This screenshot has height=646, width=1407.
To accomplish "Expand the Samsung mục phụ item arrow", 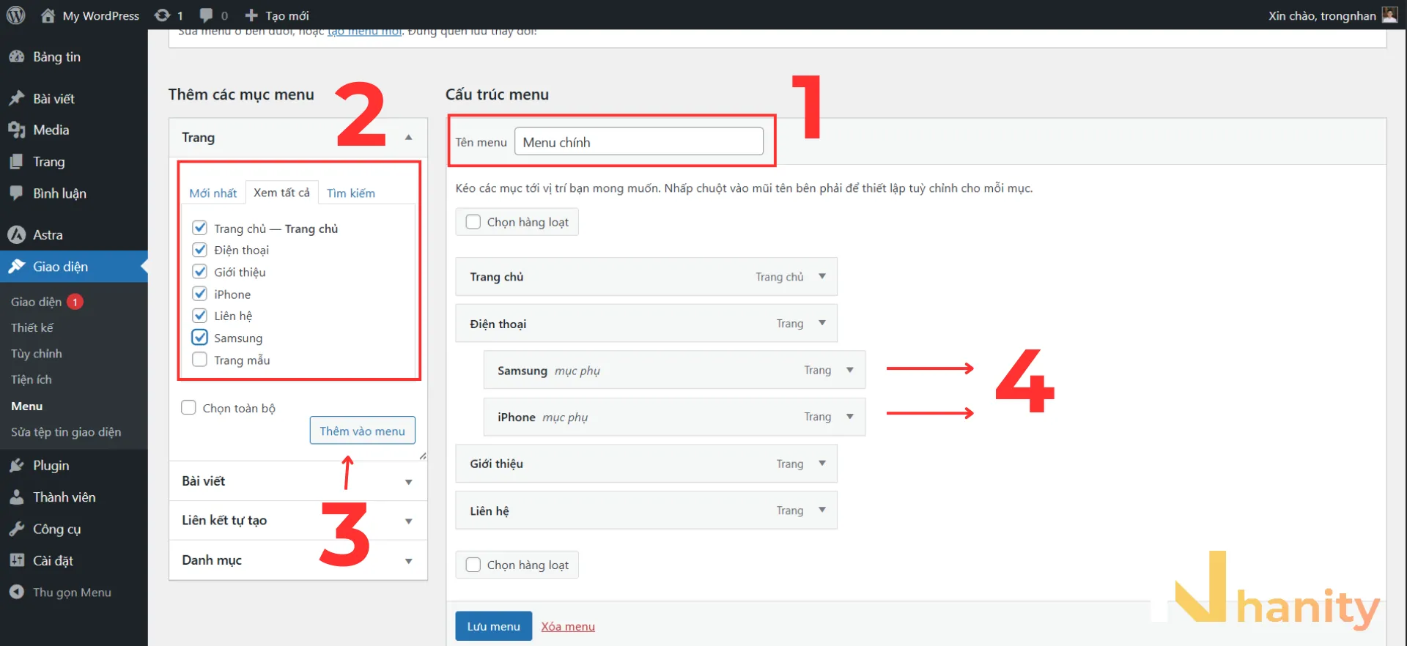I will point(850,370).
